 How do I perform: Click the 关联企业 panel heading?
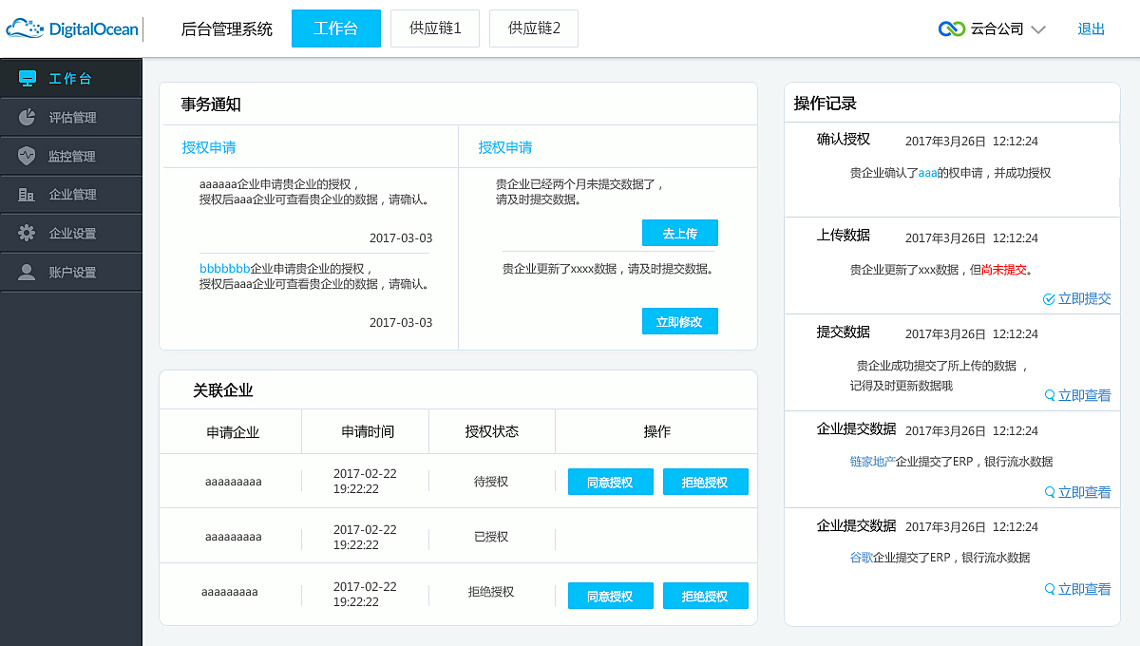[223, 390]
